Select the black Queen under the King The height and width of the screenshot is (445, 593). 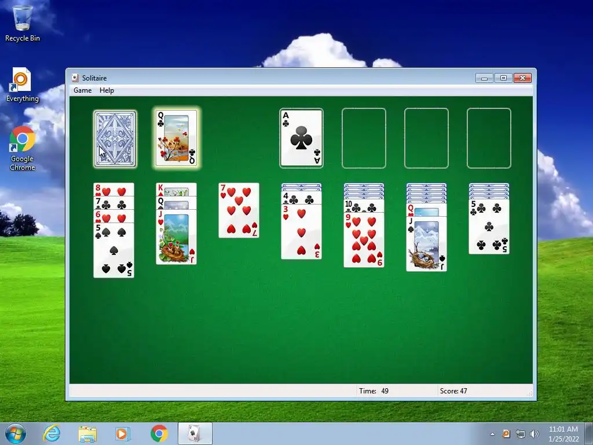176,203
